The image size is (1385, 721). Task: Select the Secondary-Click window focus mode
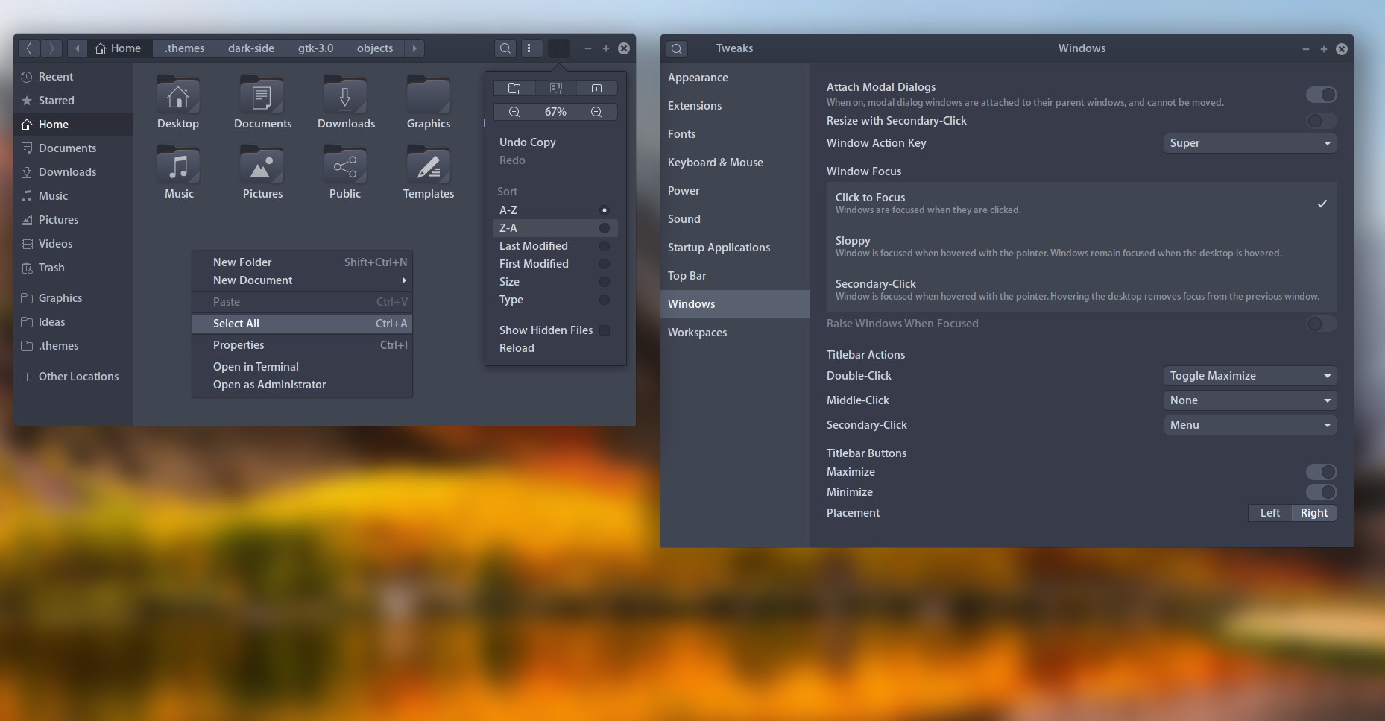click(x=1082, y=290)
